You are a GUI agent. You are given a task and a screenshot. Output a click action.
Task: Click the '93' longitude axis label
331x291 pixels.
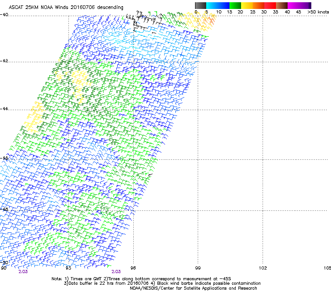[68, 268]
